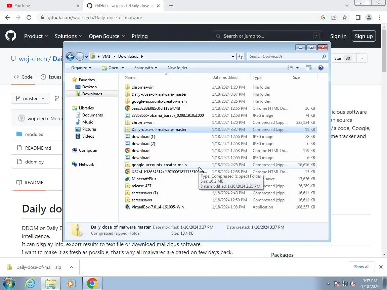Open the woj-ciech owner link
Viewport: 387px width, 290px height.
(x=33, y=59)
